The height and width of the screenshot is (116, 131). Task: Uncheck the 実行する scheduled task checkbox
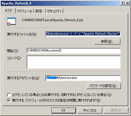9,100
